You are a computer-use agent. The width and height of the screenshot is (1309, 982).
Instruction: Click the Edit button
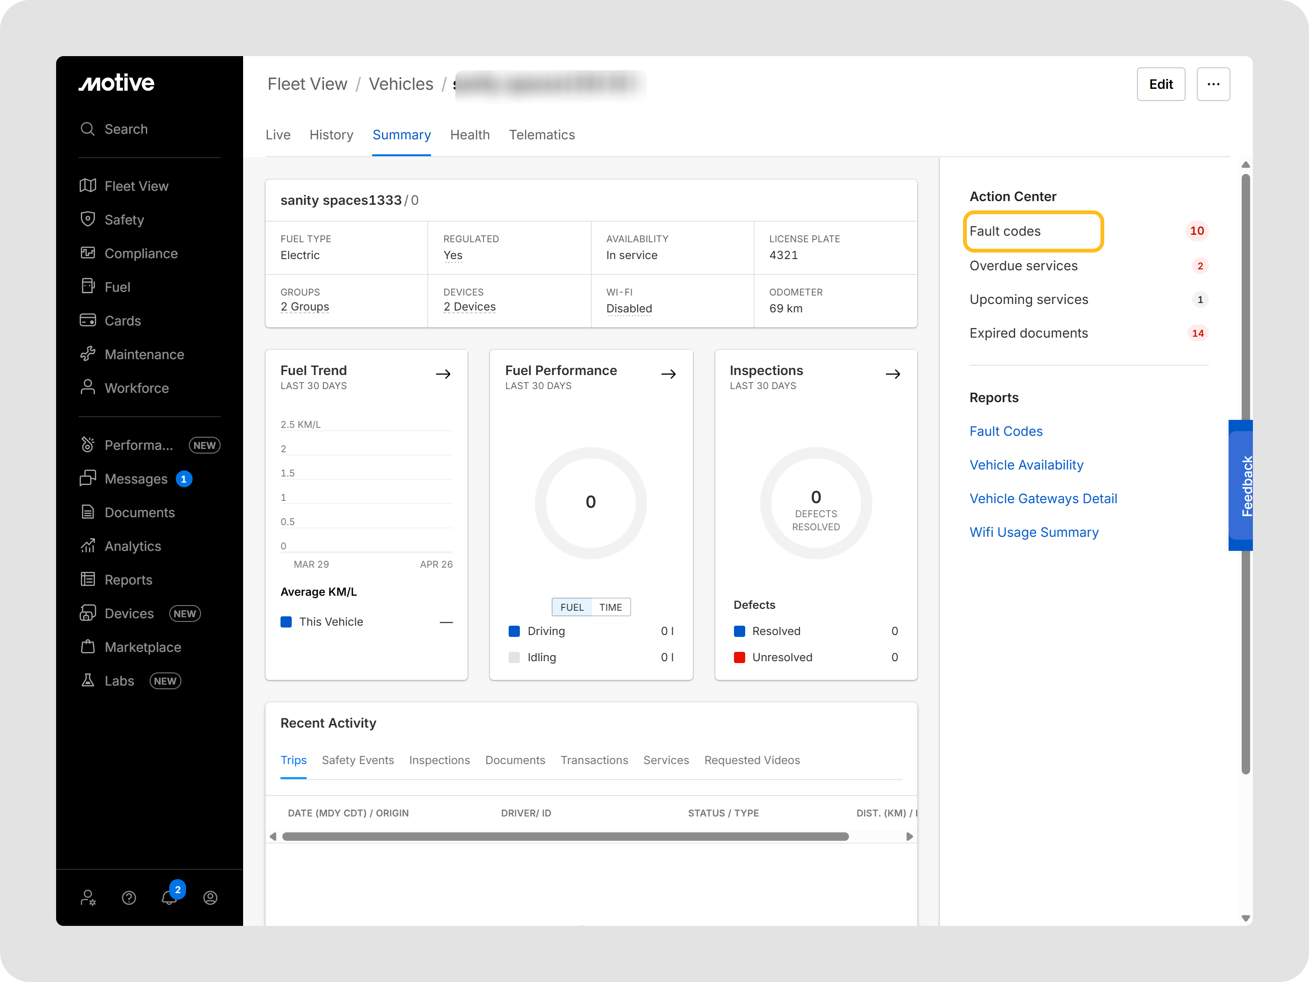click(x=1161, y=84)
